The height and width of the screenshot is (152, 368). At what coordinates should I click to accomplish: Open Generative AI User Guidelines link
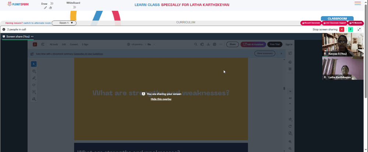88,54
